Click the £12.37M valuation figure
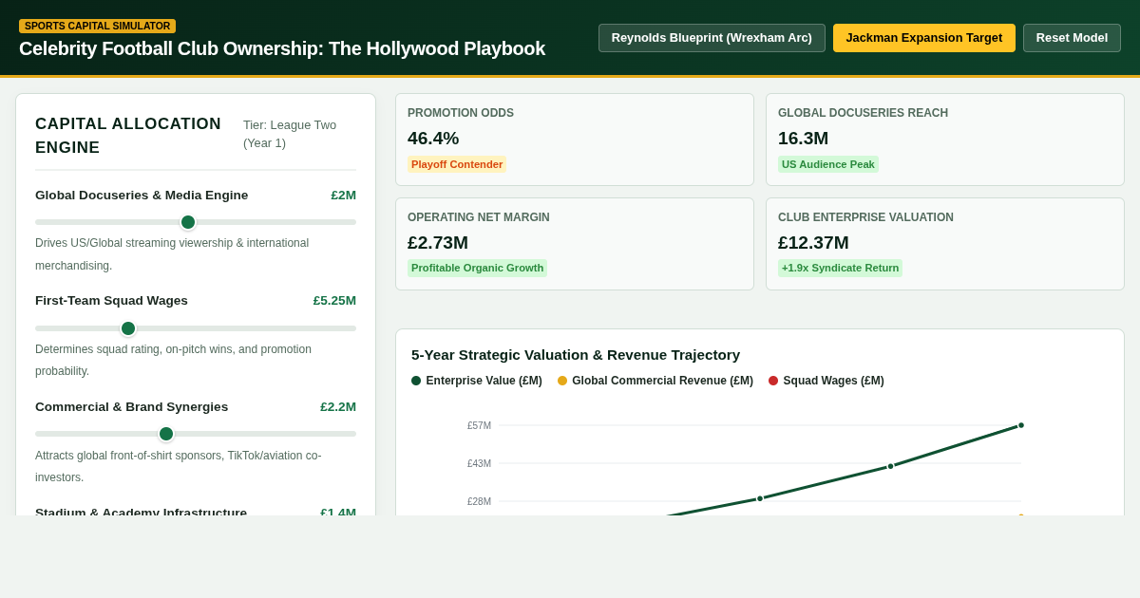Viewport: 1140px width, 598px height. (x=813, y=243)
